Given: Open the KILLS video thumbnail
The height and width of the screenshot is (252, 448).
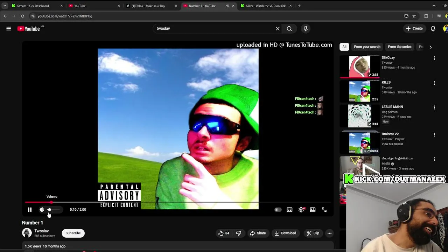Looking at the screenshot, I should pos(359,91).
